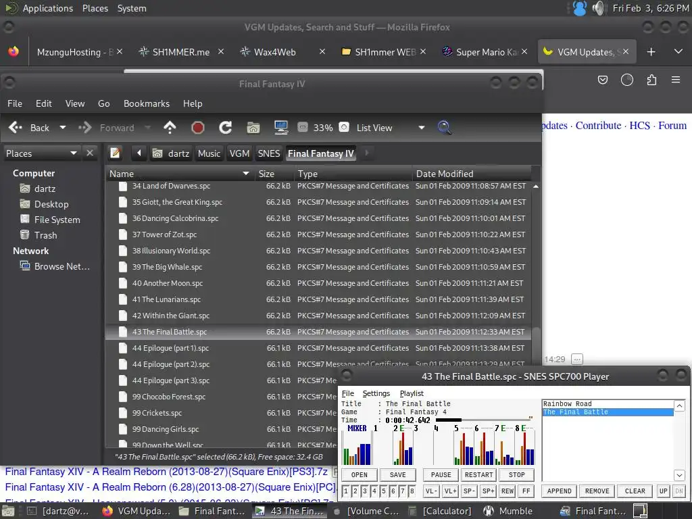Toggle SPC player channel 6 mute button
The image size is (692, 519).
(x=393, y=491)
